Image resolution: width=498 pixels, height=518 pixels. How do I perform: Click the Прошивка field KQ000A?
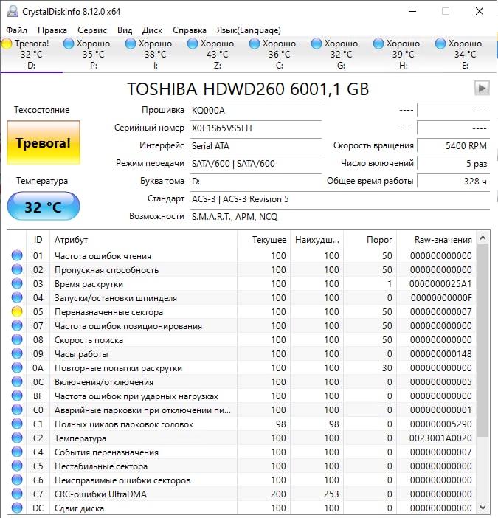(255, 111)
